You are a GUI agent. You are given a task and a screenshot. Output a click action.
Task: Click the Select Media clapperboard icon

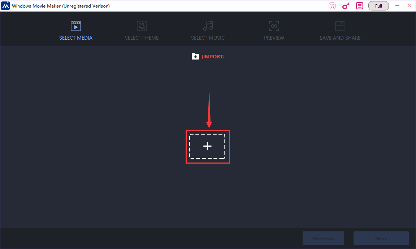tap(75, 26)
